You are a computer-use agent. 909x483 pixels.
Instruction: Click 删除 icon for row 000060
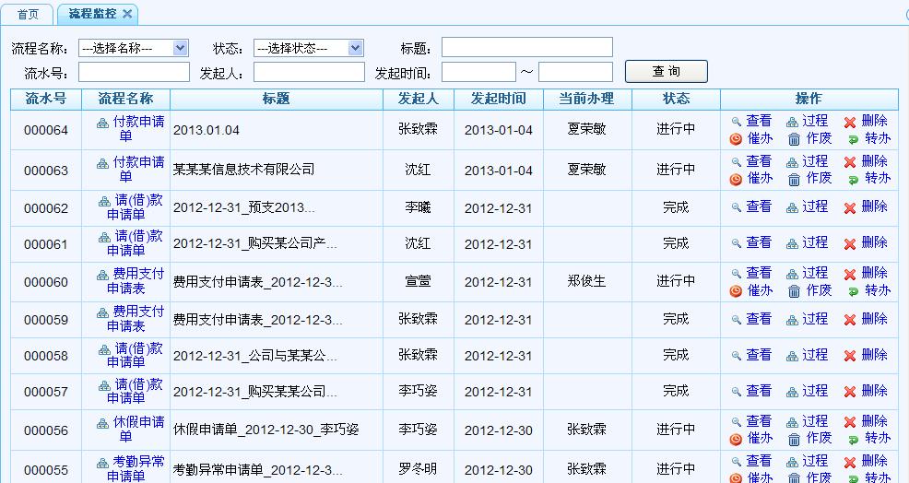click(850, 275)
